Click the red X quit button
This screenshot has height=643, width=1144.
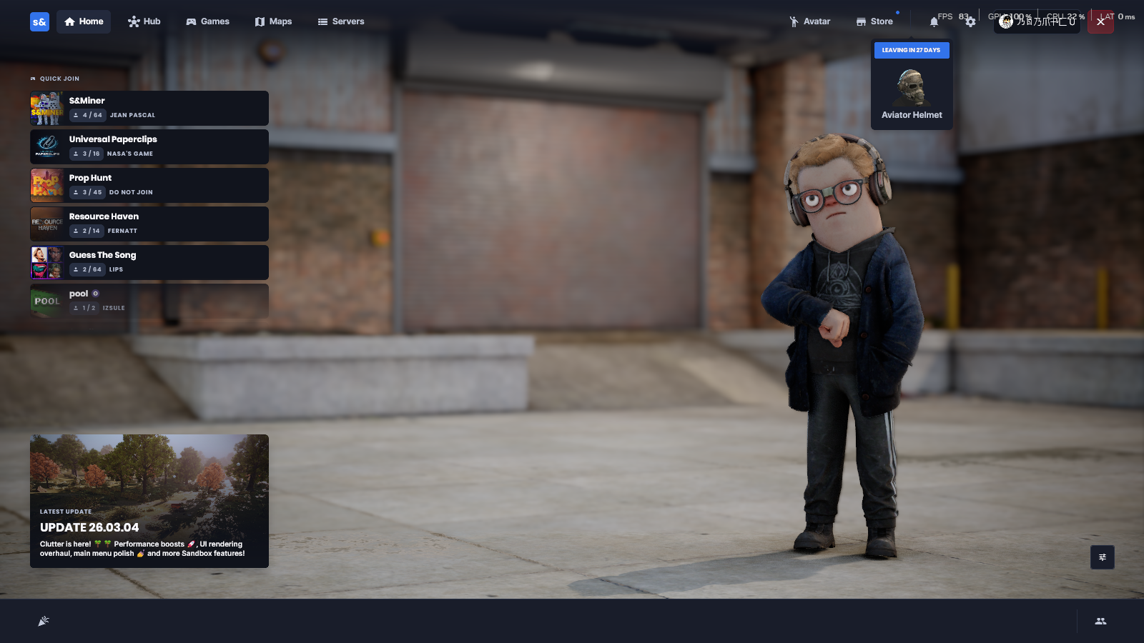[1100, 22]
